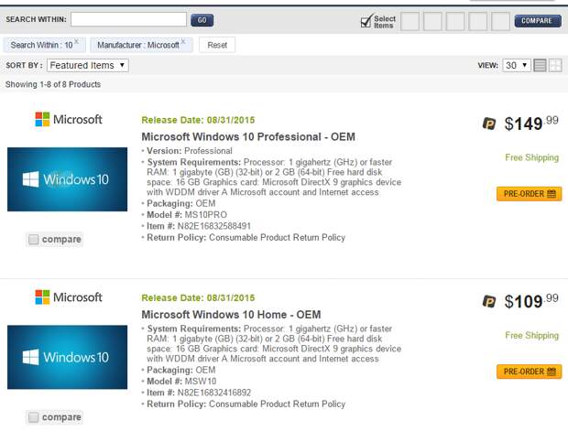Click the first empty compare slot

410,21
